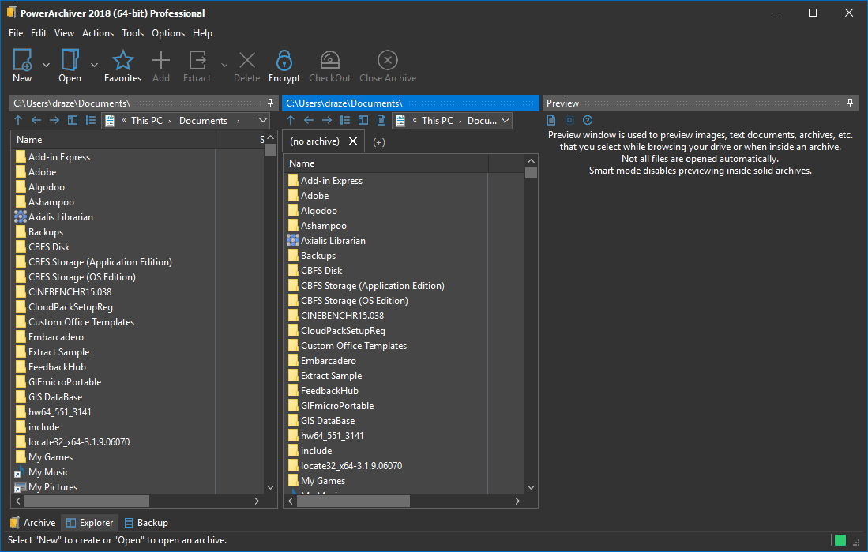
Task: Close the (no archive) tab
Action: [353, 141]
